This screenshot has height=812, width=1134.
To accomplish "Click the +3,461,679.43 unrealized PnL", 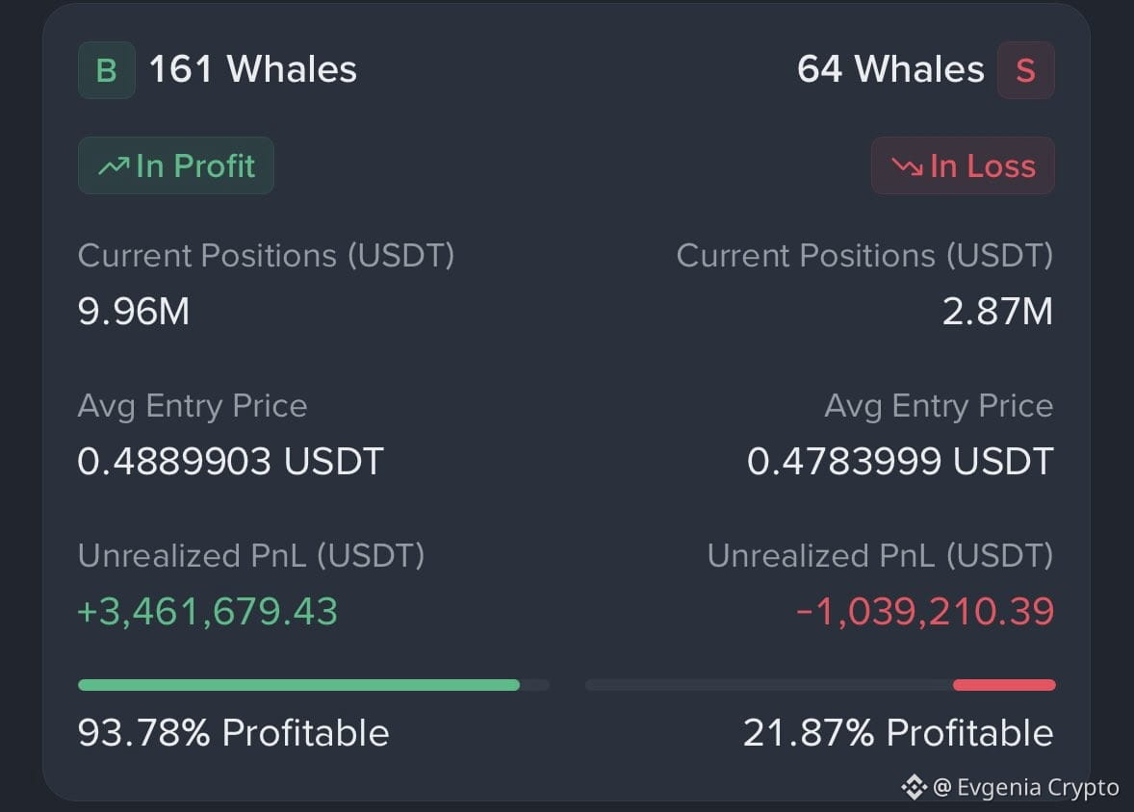I will [208, 612].
